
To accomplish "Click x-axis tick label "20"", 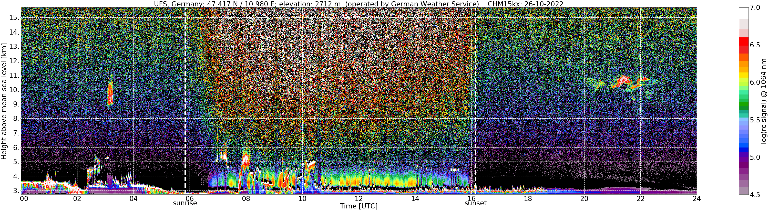I will pyautogui.click(x=584, y=198).
